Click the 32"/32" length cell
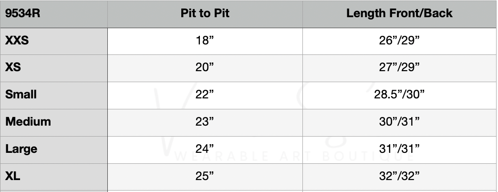This screenshot has width=498, height=192. pyautogui.click(x=399, y=176)
